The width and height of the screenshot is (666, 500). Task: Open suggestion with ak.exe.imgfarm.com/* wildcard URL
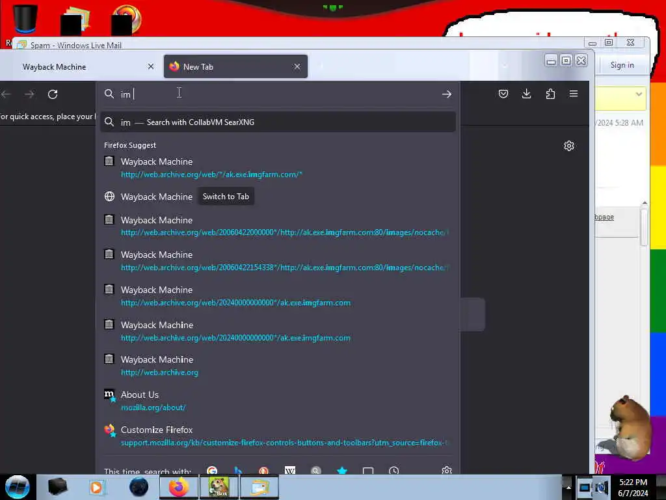(278, 167)
